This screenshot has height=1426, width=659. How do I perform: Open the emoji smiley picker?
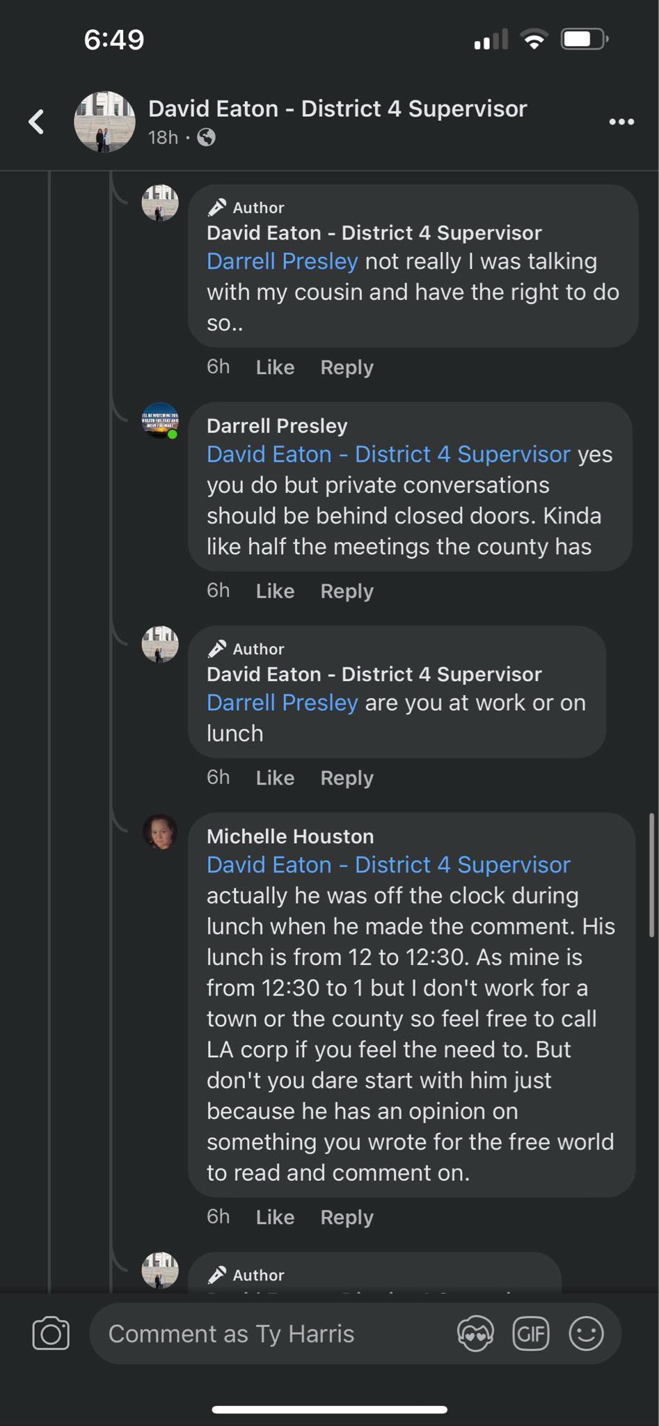tap(586, 1333)
